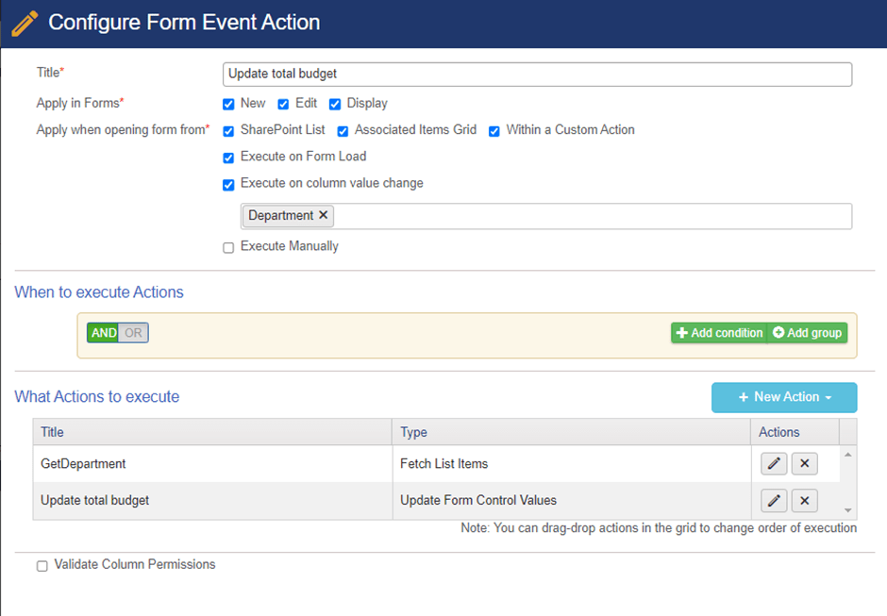The image size is (887, 616).
Task: Enable the Execute Manually checkbox
Action: [228, 248]
